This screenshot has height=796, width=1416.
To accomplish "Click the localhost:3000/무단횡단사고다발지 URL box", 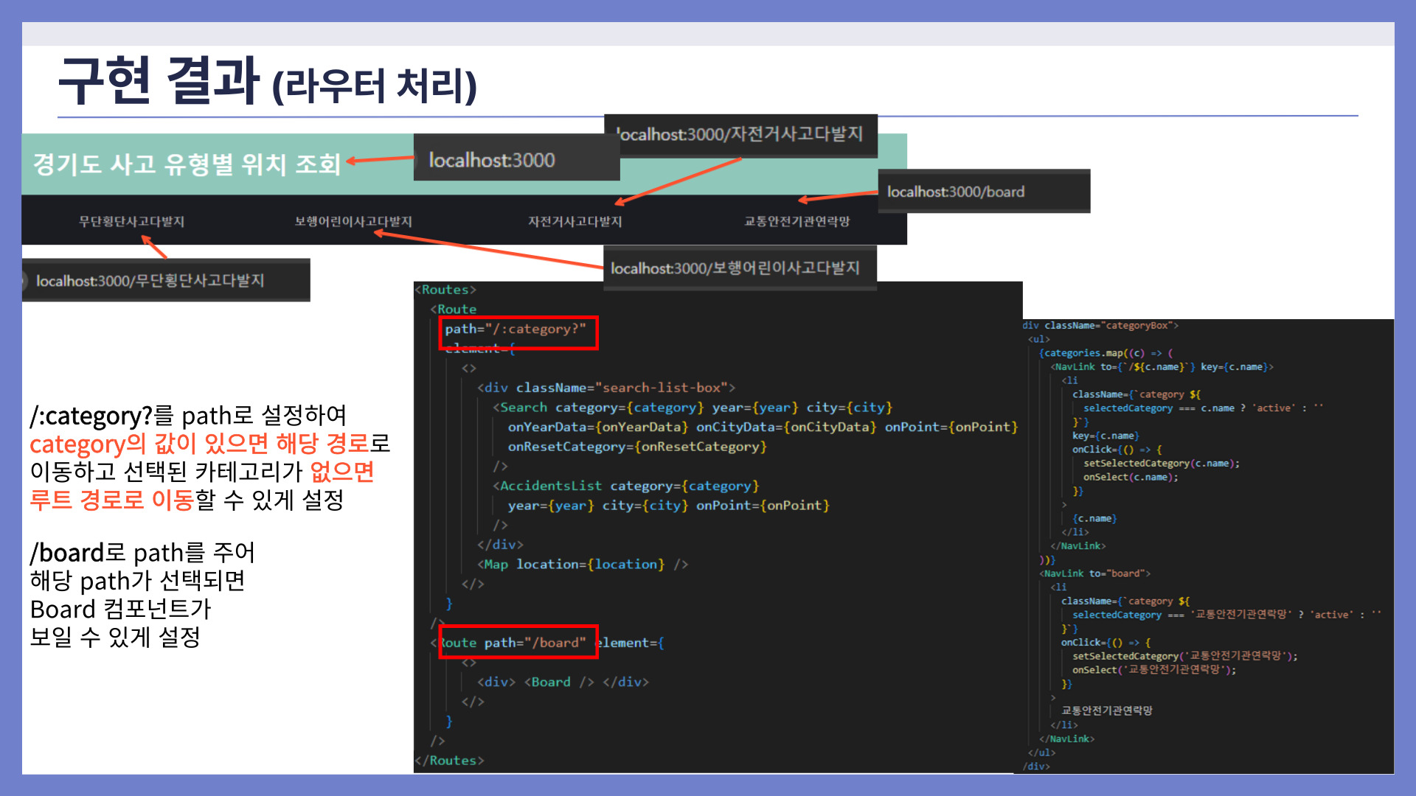I will 166,280.
